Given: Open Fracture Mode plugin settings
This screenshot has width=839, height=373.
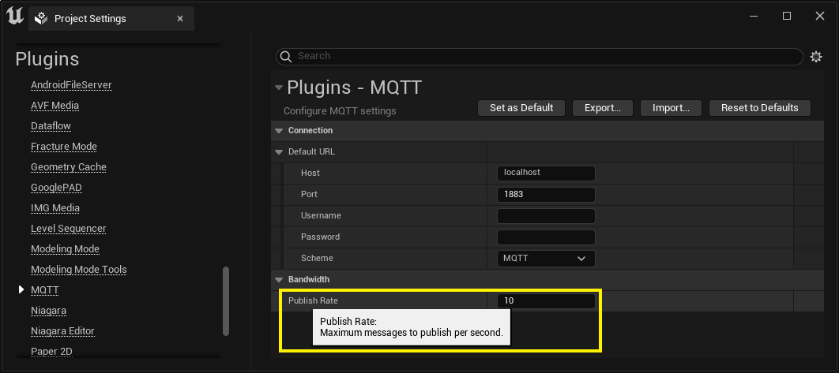Looking at the screenshot, I should [64, 147].
